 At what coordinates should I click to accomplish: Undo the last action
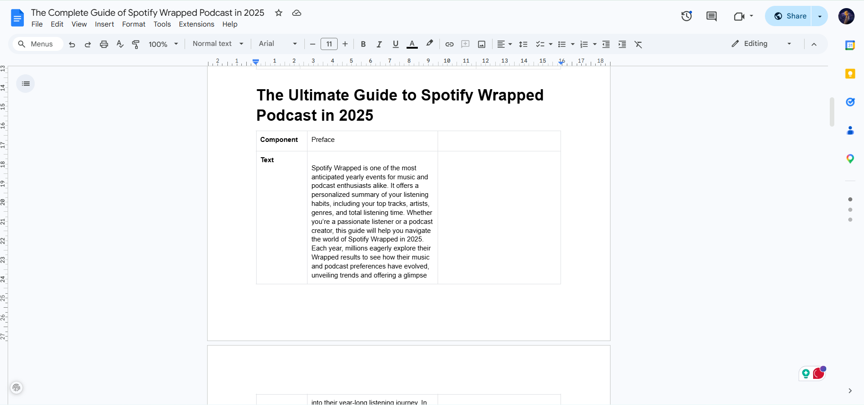coord(72,44)
